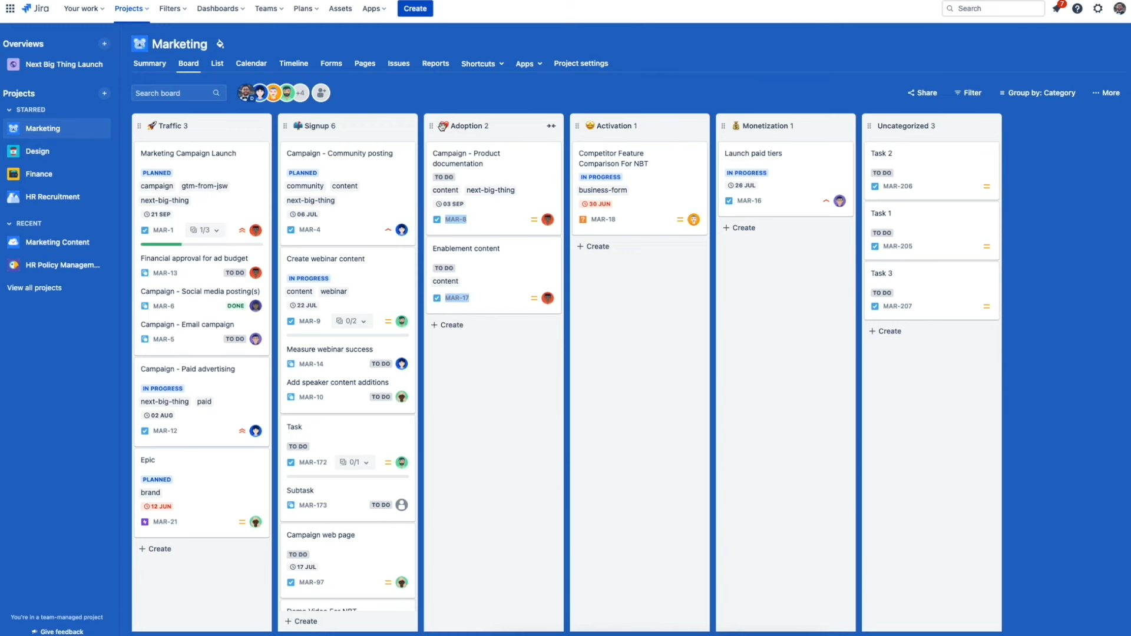This screenshot has width=1131, height=636.
Task: Click Create at the bottom of the Adoption column
Action: pos(447,324)
